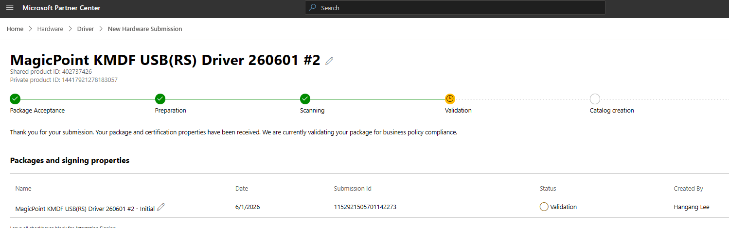Click the Scanning step label
The height and width of the screenshot is (228, 729).
312,111
